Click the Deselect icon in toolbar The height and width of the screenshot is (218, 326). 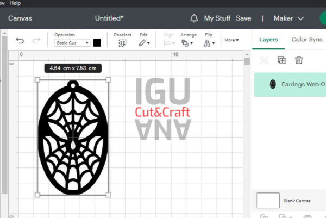click(122, 42)
